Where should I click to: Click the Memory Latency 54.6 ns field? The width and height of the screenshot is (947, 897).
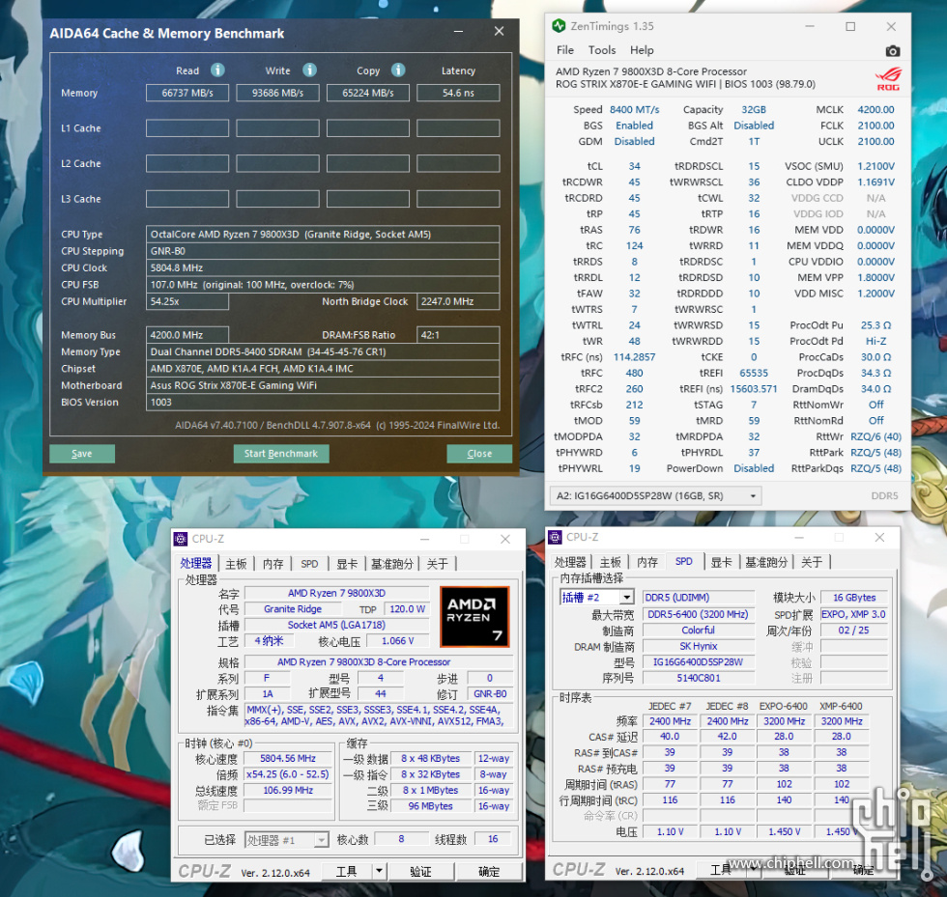coord(458,93)
